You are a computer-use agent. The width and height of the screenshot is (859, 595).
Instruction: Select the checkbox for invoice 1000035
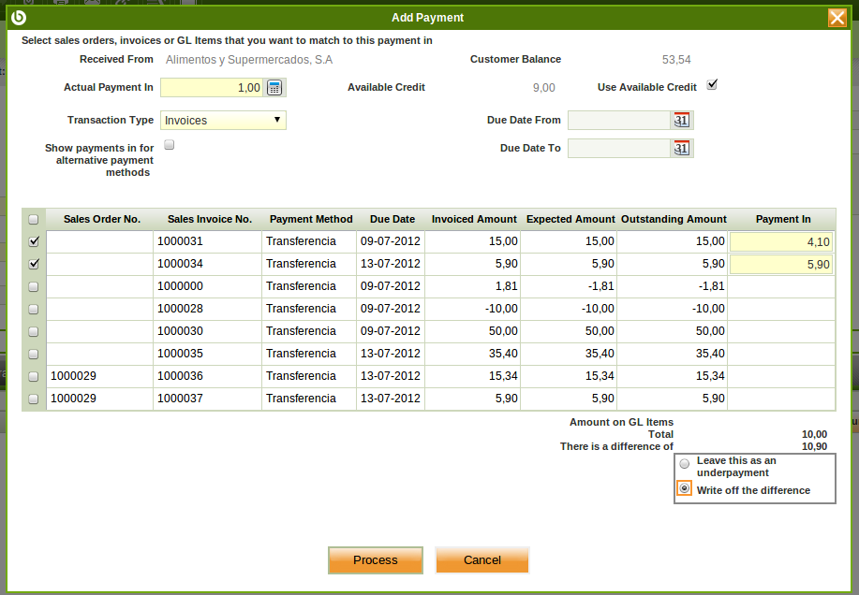34,354
